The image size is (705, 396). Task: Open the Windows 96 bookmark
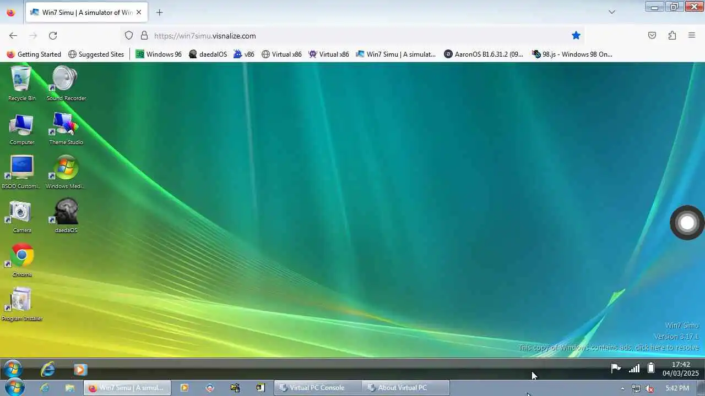[159, 54]
